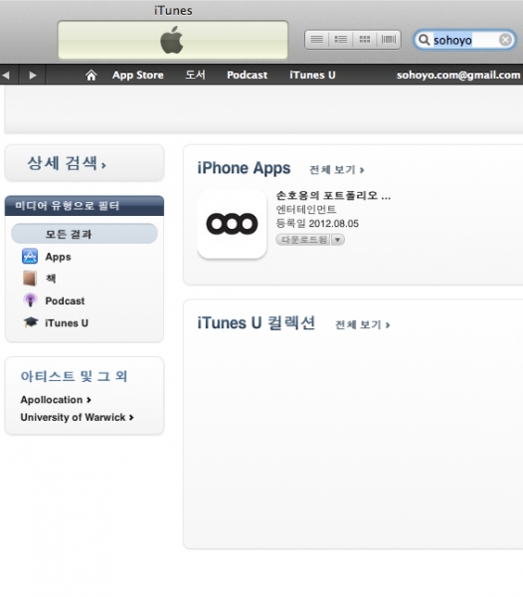
Task: View all iPhone Apps with 전체 보기
Action: (337, 170)
